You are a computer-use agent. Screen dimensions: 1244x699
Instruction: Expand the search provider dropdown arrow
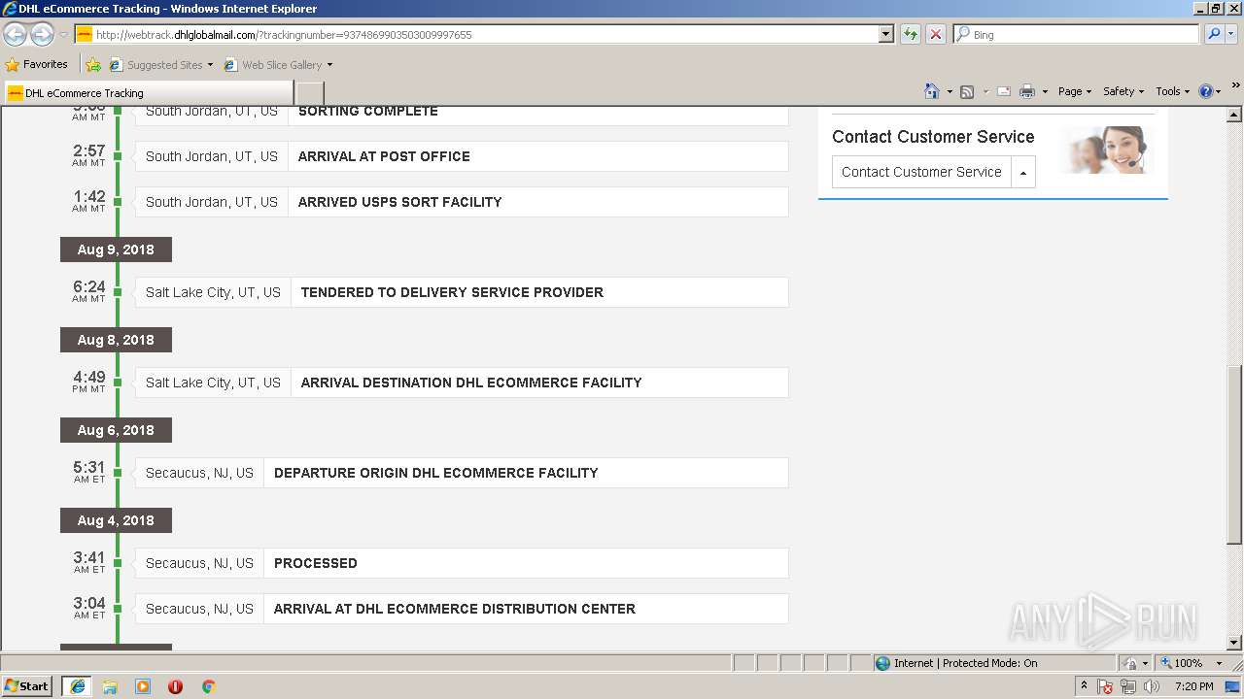1233,34
